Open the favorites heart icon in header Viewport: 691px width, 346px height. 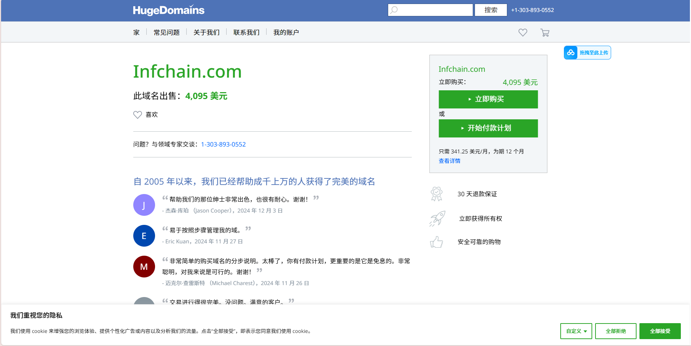(x=523, y=32)
